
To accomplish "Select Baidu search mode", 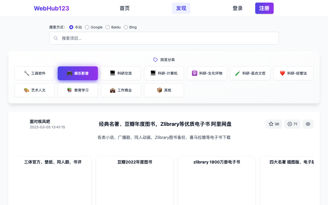I will pyautogui.click(x=108, y=27).
